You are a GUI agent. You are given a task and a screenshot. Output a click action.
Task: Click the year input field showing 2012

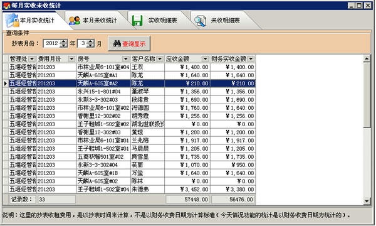[51, 43]
